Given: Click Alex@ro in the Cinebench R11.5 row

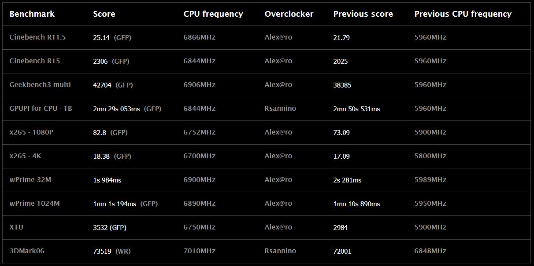Looking at the screenshot, I should (278, 37).
